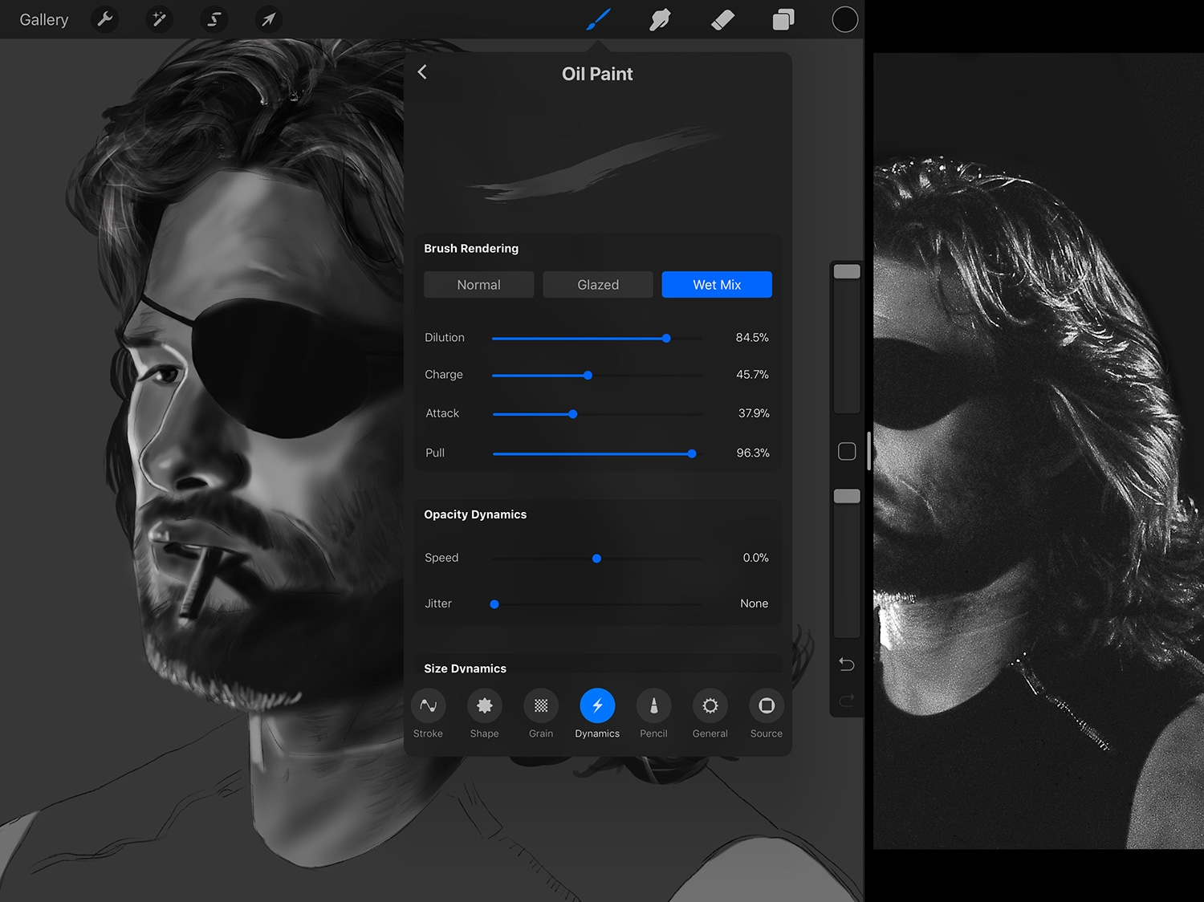Click the reference photo on the right
The width and height of the screenshot is (1204, 902).
coord(1039,451)
